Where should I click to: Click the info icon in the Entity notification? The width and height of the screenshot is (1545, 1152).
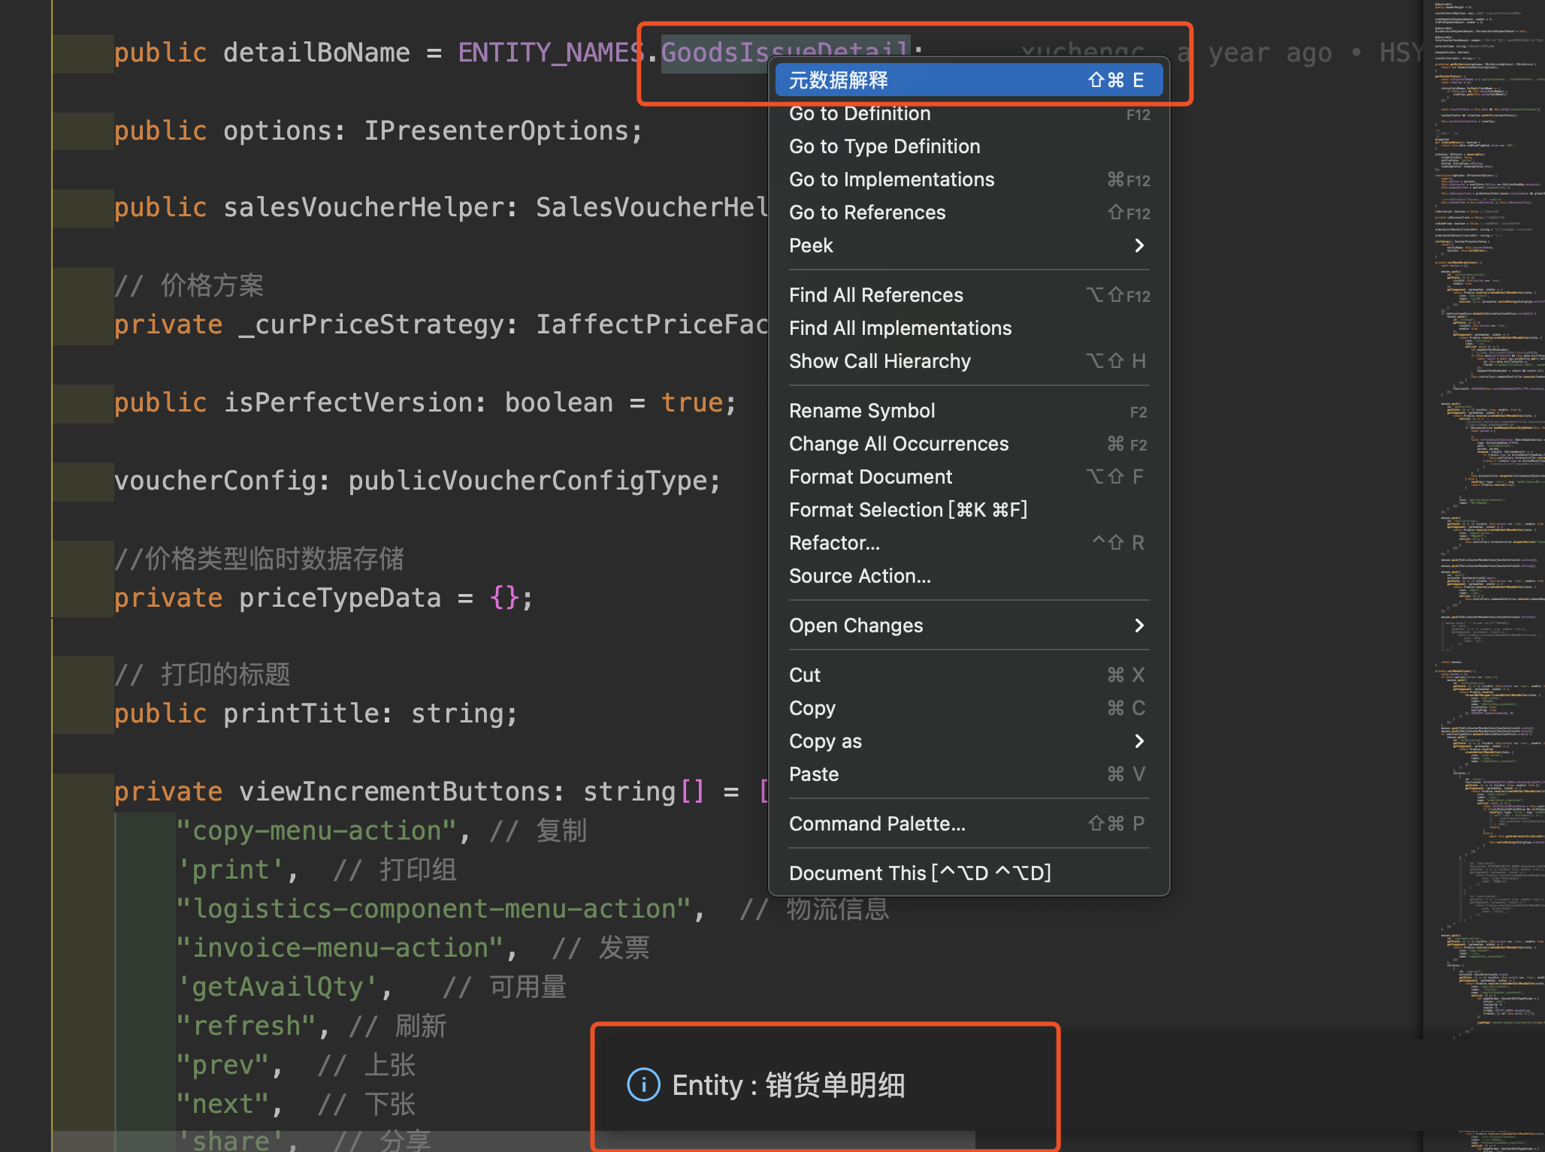[643, 1084]
